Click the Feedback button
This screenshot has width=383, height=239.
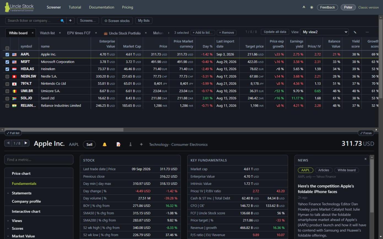(328, 7)
